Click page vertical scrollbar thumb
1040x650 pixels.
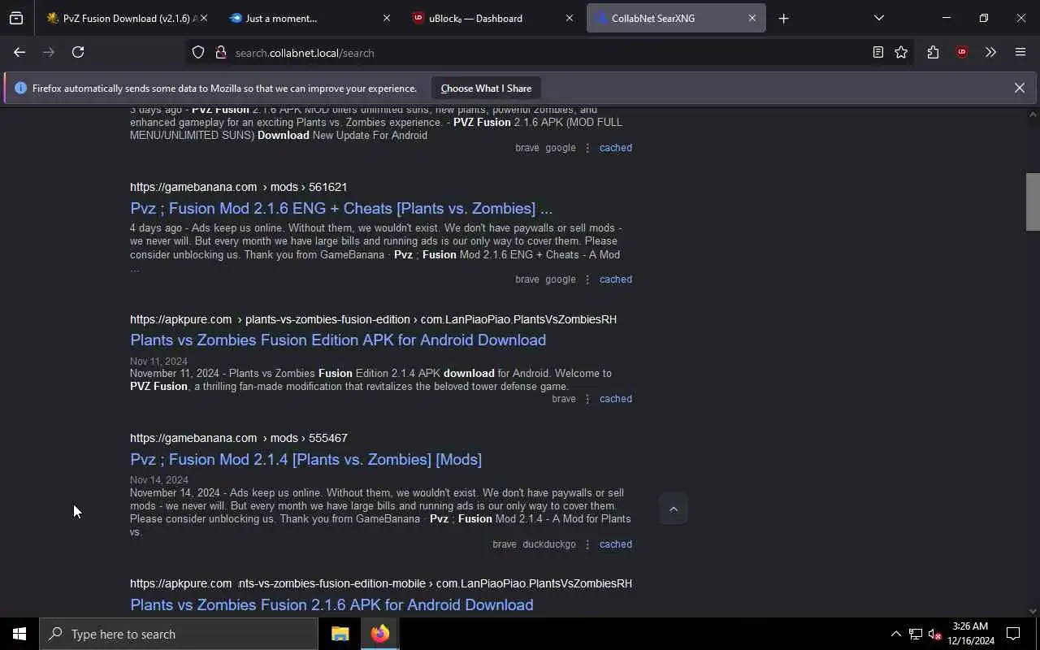click(1033, 201)
